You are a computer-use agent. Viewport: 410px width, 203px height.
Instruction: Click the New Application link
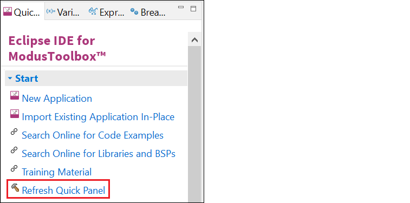pyautogui.click(x=57, y=98)
